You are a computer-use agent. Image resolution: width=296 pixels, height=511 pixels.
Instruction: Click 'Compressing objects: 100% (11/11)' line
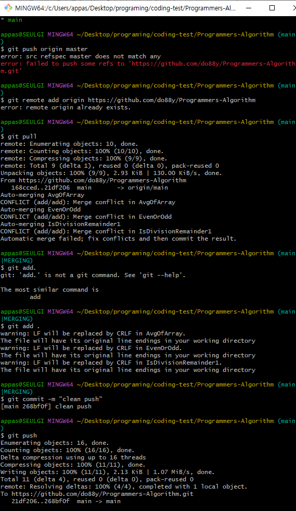point(73,465)
